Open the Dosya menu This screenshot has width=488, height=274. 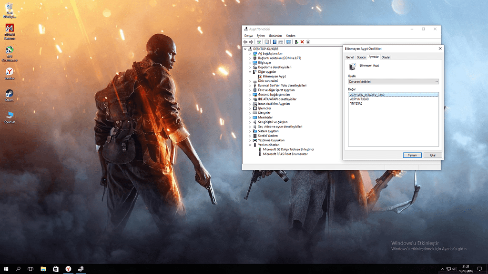click(x=248, y=36)
